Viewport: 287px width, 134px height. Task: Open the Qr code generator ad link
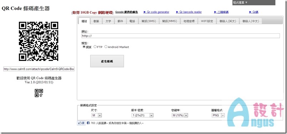pyautogui.click(x=156, y=12)
